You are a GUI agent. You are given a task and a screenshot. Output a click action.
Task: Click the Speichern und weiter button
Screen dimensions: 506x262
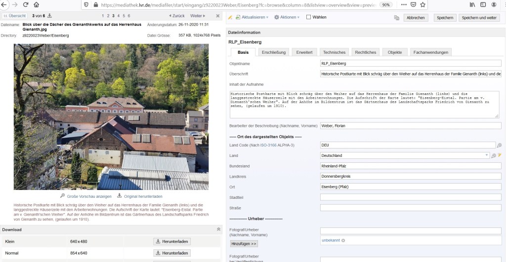479,18
